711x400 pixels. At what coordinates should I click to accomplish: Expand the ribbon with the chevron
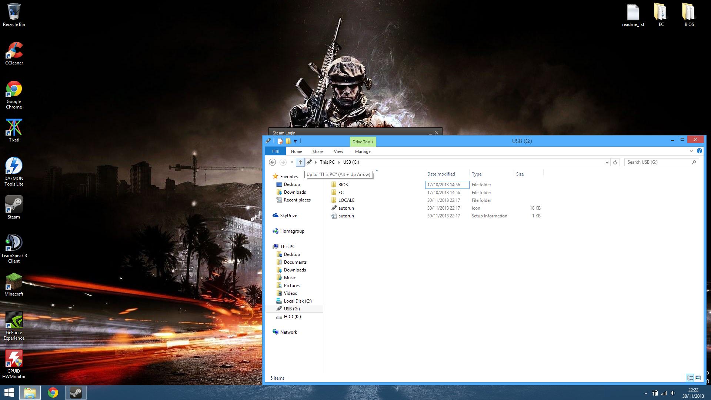(691, 151)
